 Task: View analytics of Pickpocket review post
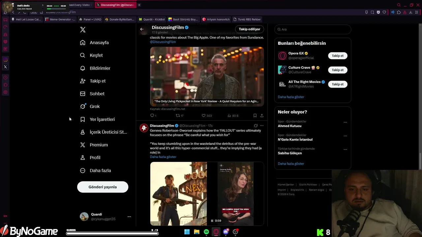click(x=233, y=116)
